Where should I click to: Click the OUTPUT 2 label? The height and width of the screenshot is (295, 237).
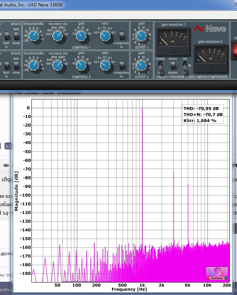(x=142, y=77)
